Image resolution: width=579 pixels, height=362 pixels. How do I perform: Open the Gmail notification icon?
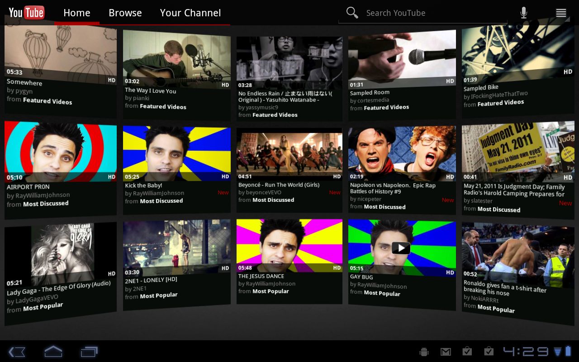coord(446,352)
